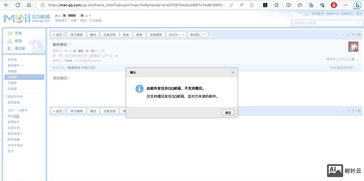Add this page to favorites star
The width and height of the screenshot is (364, 181).
(x=251, y=5)
